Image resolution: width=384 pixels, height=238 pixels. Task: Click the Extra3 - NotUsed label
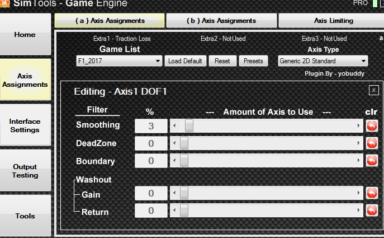(324, 39)
